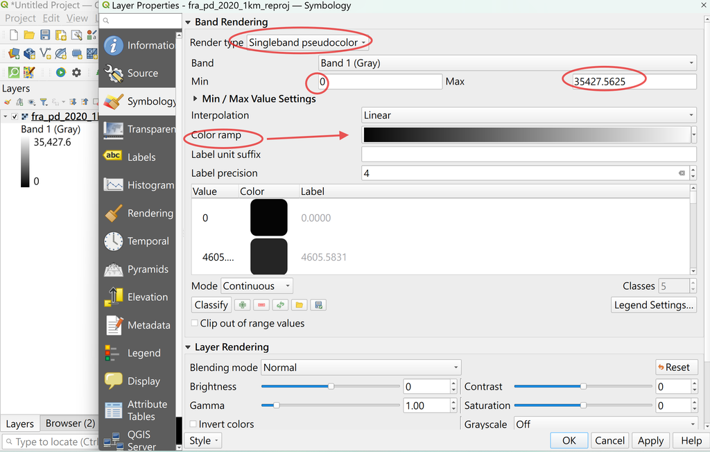
Task: Click the green add values manually icon
Action: click(243, 305)
